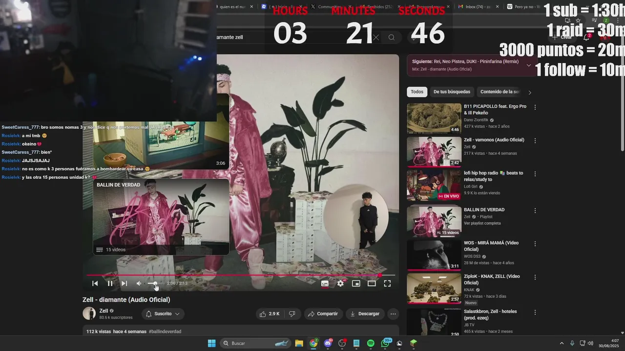The image size is (625, 351).
Task: Open options for WOS MIRÁ MAMÁ video
Action: 535,244
